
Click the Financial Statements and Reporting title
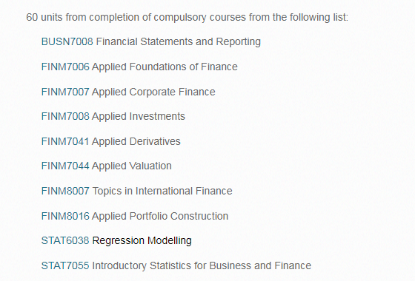[179, 41]
